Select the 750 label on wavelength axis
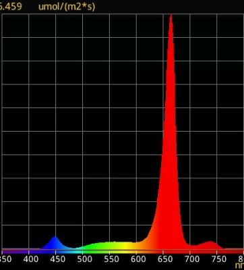This screenshot has height=270, width=244. click(218, 259)
